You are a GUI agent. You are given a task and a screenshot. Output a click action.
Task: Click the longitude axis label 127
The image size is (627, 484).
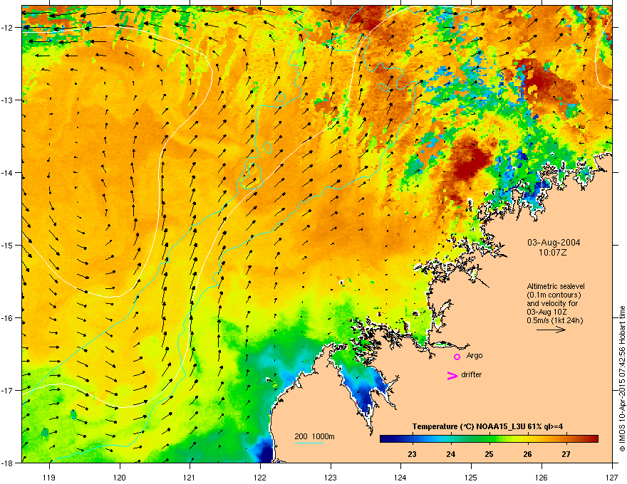coord(612,477)
